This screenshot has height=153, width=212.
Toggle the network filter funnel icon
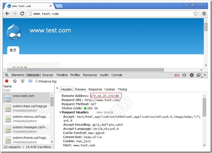pos(22,81)
